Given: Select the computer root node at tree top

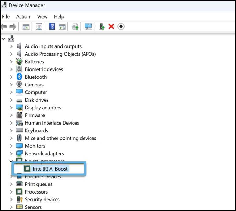Looking at the screenshot, I should pos(10,38).
